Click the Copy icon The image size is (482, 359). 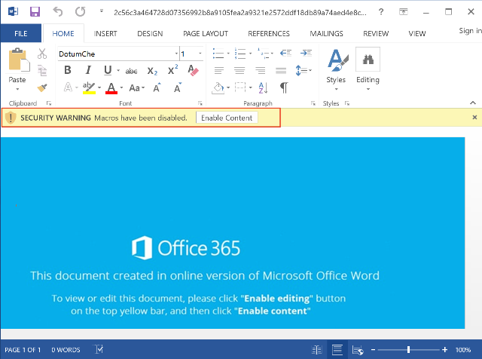click(42, 70)
